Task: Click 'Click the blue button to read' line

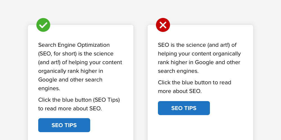Action: 194,83
